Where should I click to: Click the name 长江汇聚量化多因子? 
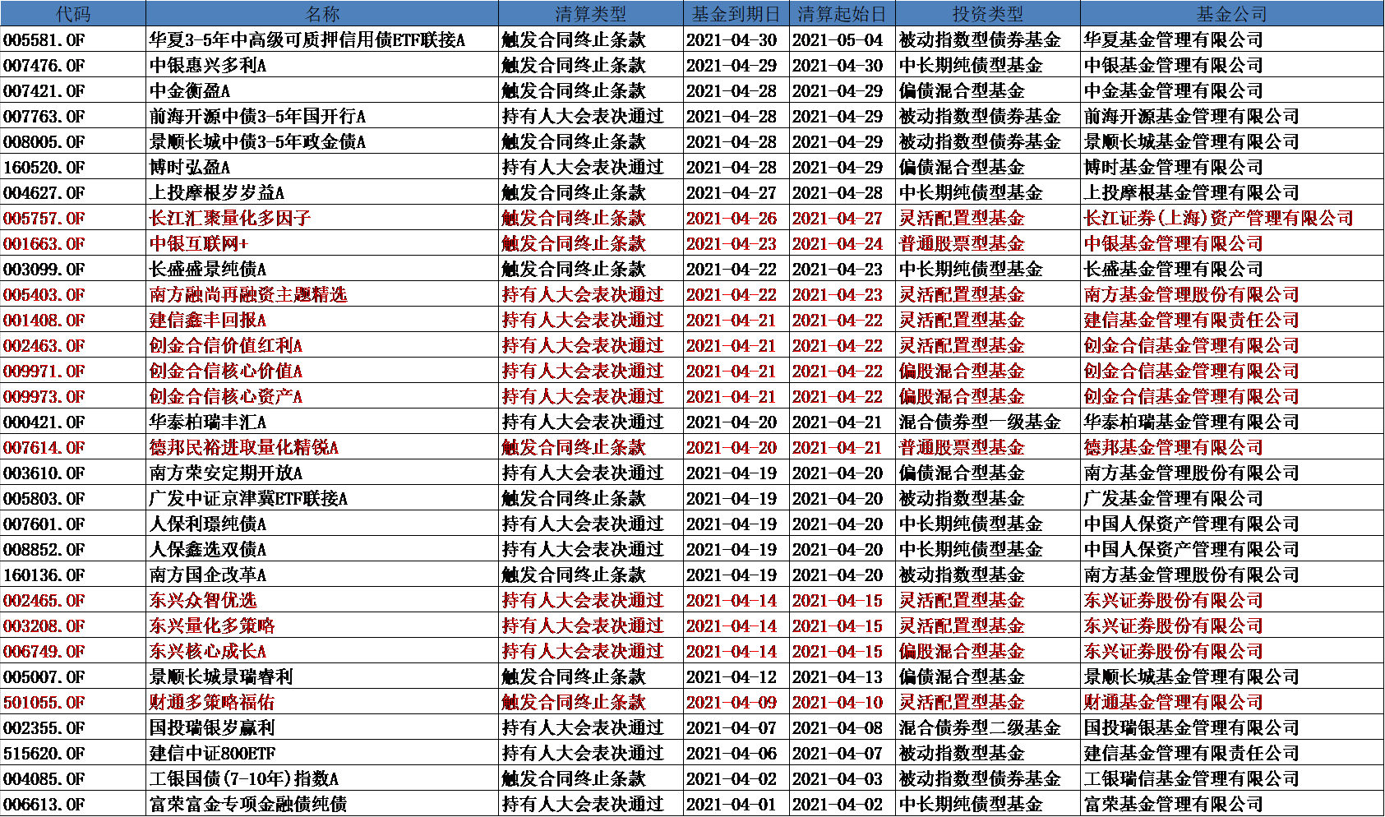tap(230, 219)
